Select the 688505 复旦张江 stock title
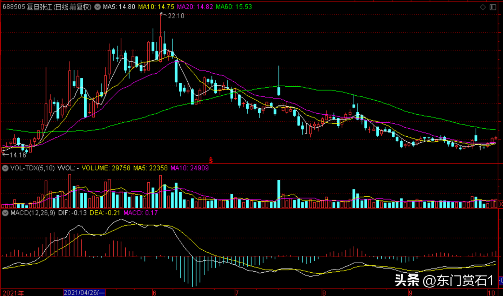The width and height of the screenshot is (503, 296). 47,7
